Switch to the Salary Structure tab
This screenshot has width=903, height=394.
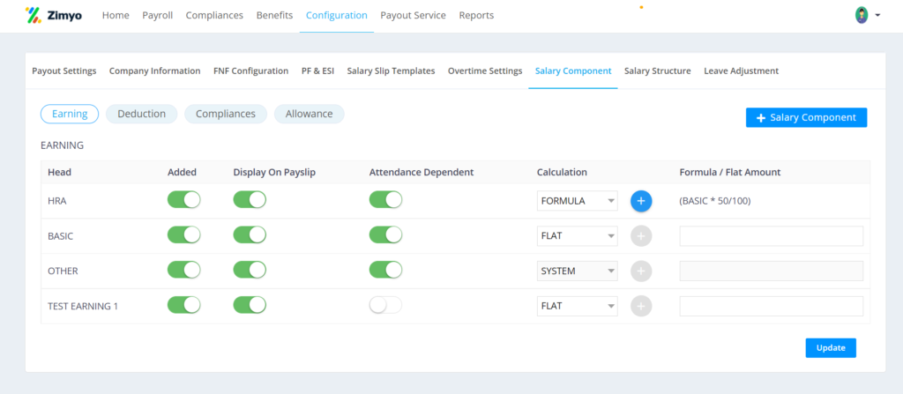coord(658,71)
